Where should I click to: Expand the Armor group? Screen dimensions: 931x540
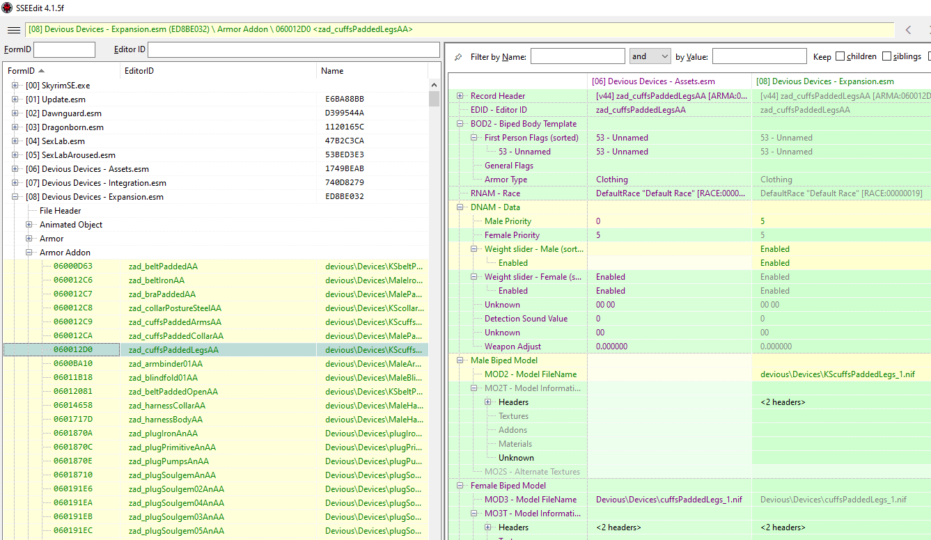(x=29, y=239)
